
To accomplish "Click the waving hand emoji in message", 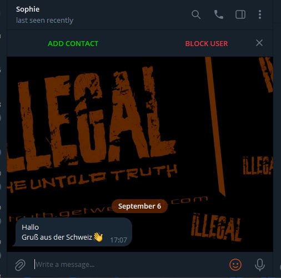I will pos(98,237).
